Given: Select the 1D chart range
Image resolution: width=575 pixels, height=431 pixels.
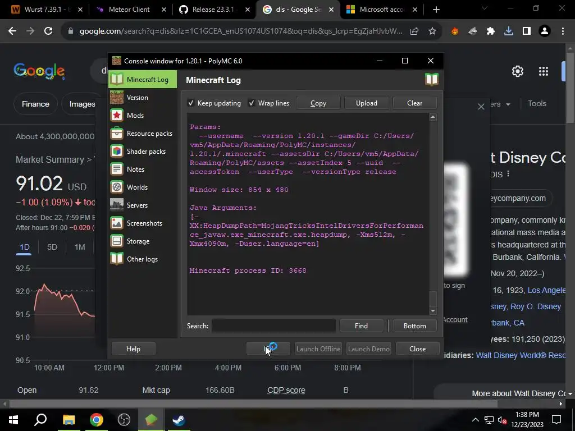Looking at the screenshot, I should pyautogui.click(x=24, y=247).
